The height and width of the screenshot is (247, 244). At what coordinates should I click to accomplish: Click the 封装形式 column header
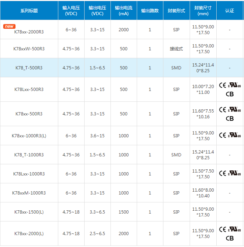pos(176,10)
